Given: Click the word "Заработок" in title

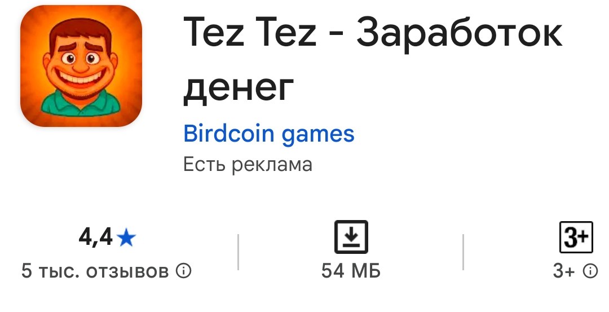Looking at the screenshot, I should tap(459, 34).
